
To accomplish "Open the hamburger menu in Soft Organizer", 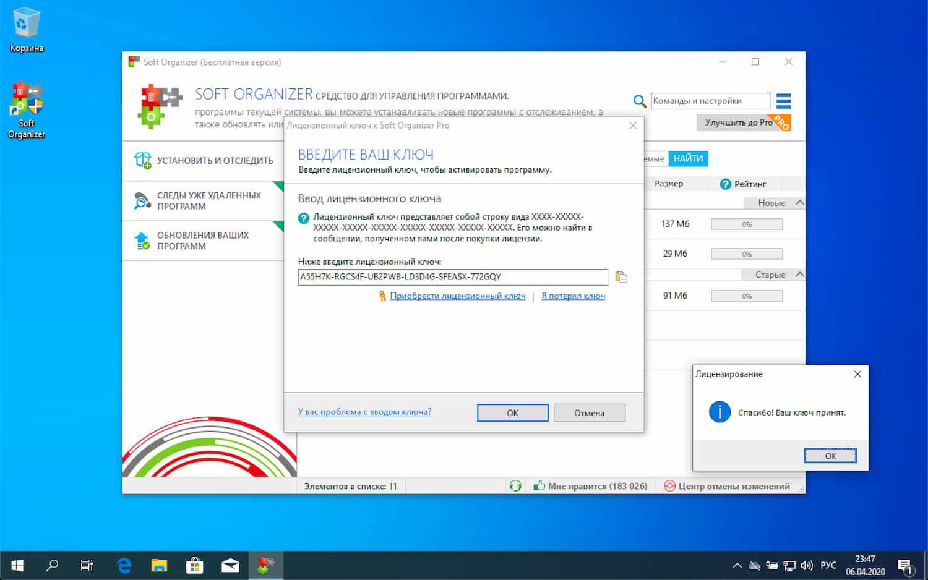I will (x=783, y=101).
